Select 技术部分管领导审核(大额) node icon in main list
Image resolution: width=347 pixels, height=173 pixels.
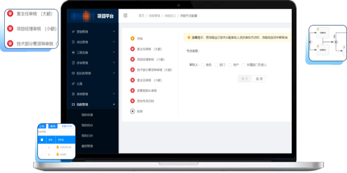click(x=132, y=70)
